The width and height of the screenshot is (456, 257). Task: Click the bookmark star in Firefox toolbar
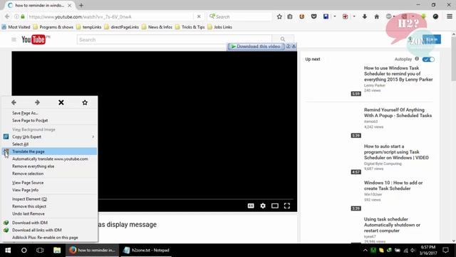click(279, 16)
